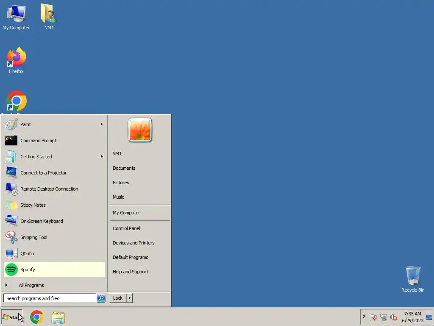Click the 'Command Prompt' label text
434x326 pixels.
38,141
